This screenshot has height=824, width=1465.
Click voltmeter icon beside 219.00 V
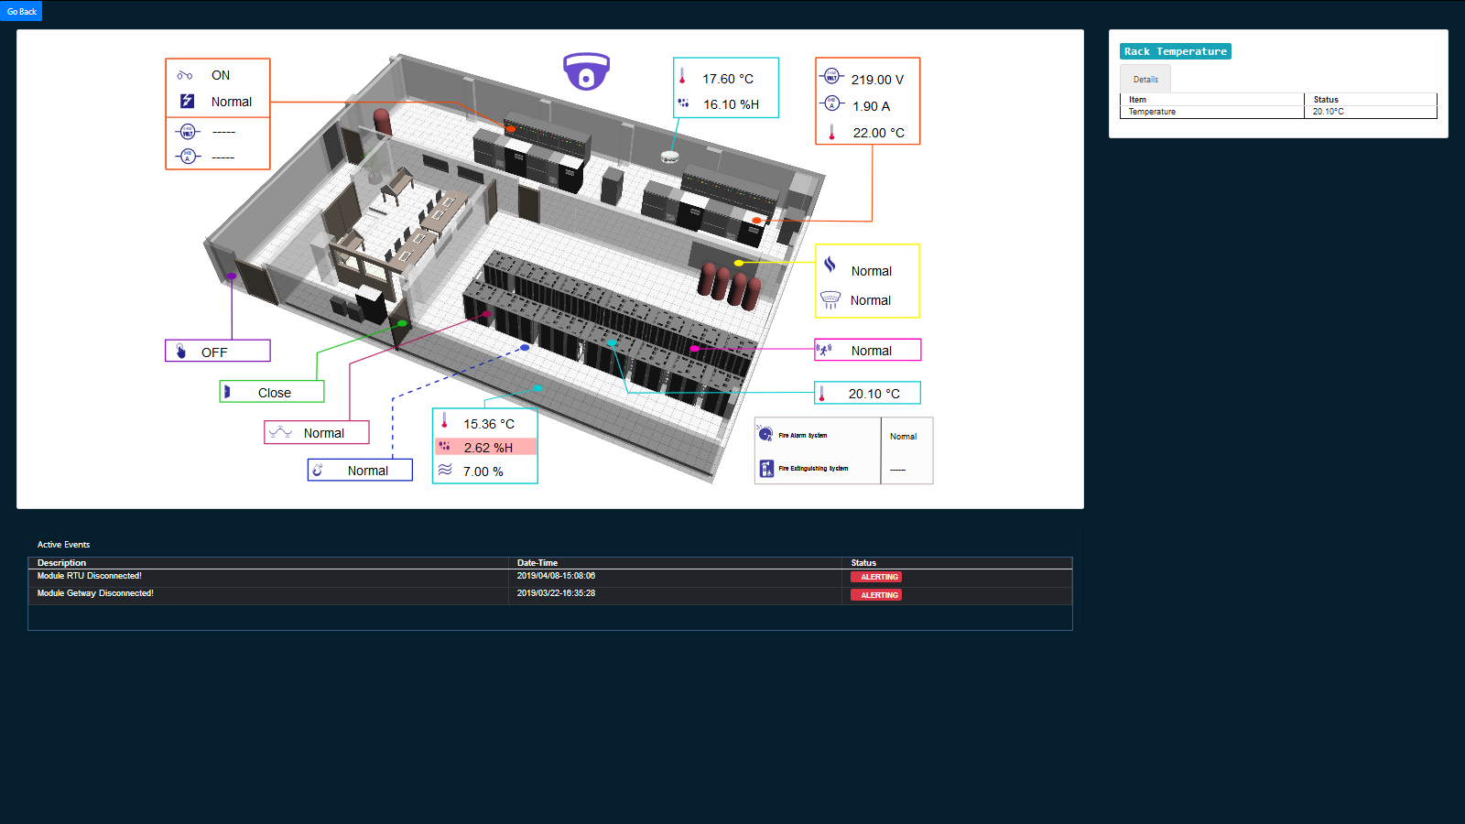point(831,77)
